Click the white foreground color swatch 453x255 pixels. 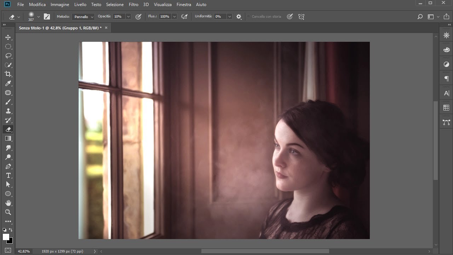(x=6, y=237)
